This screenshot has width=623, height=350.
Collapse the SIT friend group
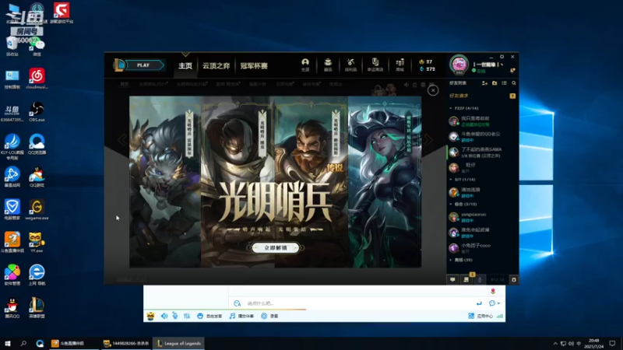(463, 180)
